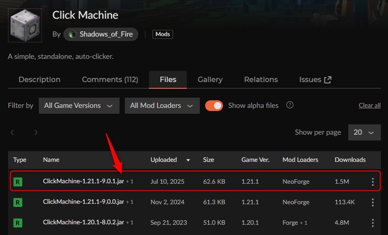Sort the table by Mod Loaders column

click(301, 160)
